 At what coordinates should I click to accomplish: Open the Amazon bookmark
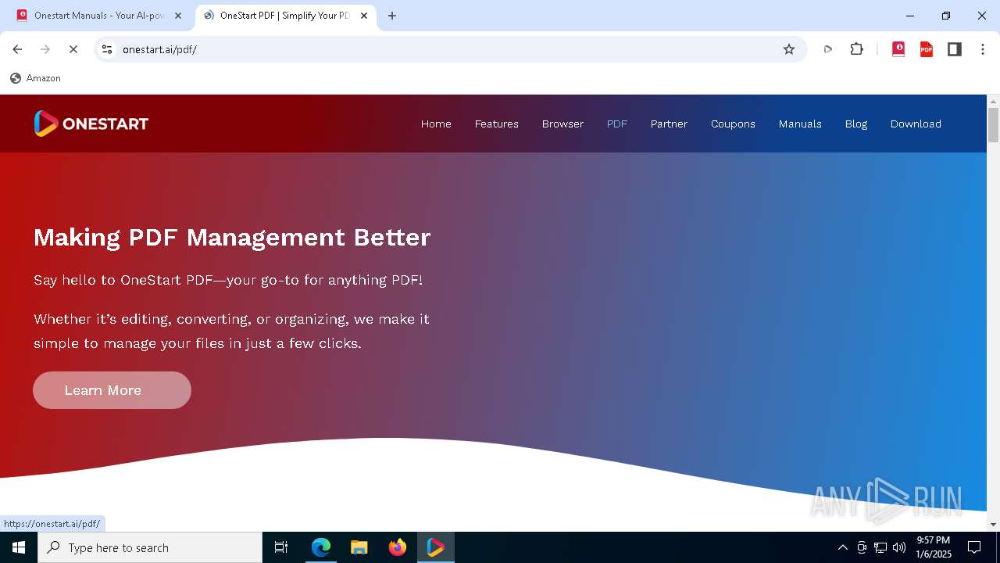[x=36, y=78]
